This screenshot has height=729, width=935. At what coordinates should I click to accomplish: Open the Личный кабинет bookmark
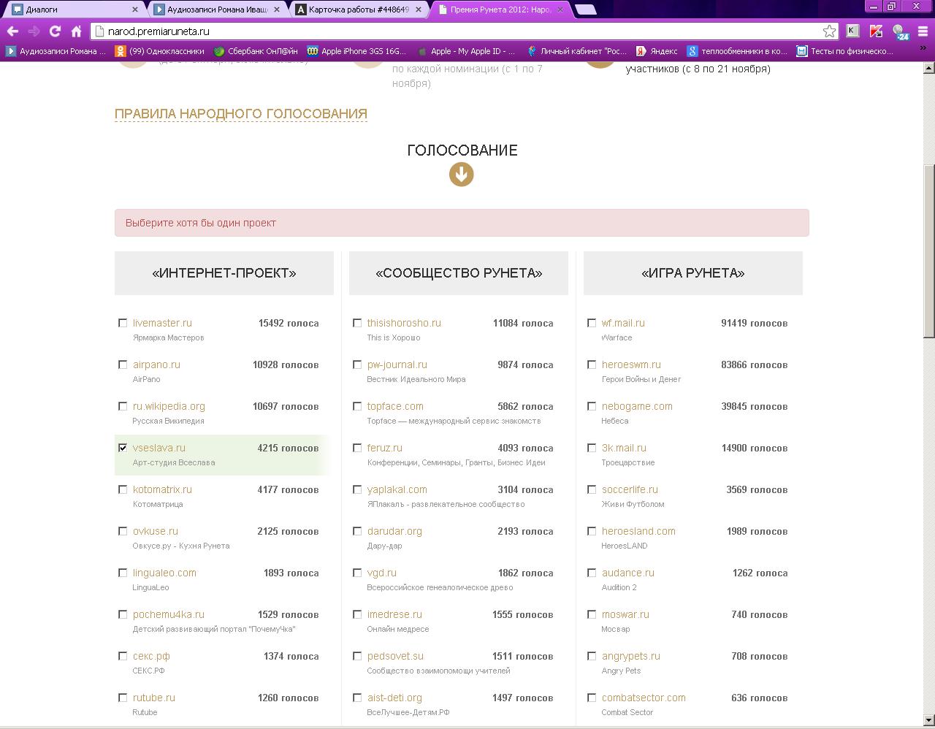[576, 51]
